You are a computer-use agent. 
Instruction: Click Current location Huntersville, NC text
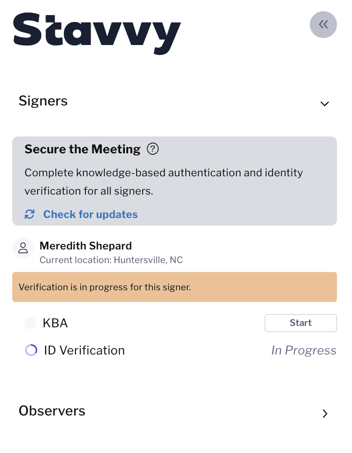tap(111, 260)
